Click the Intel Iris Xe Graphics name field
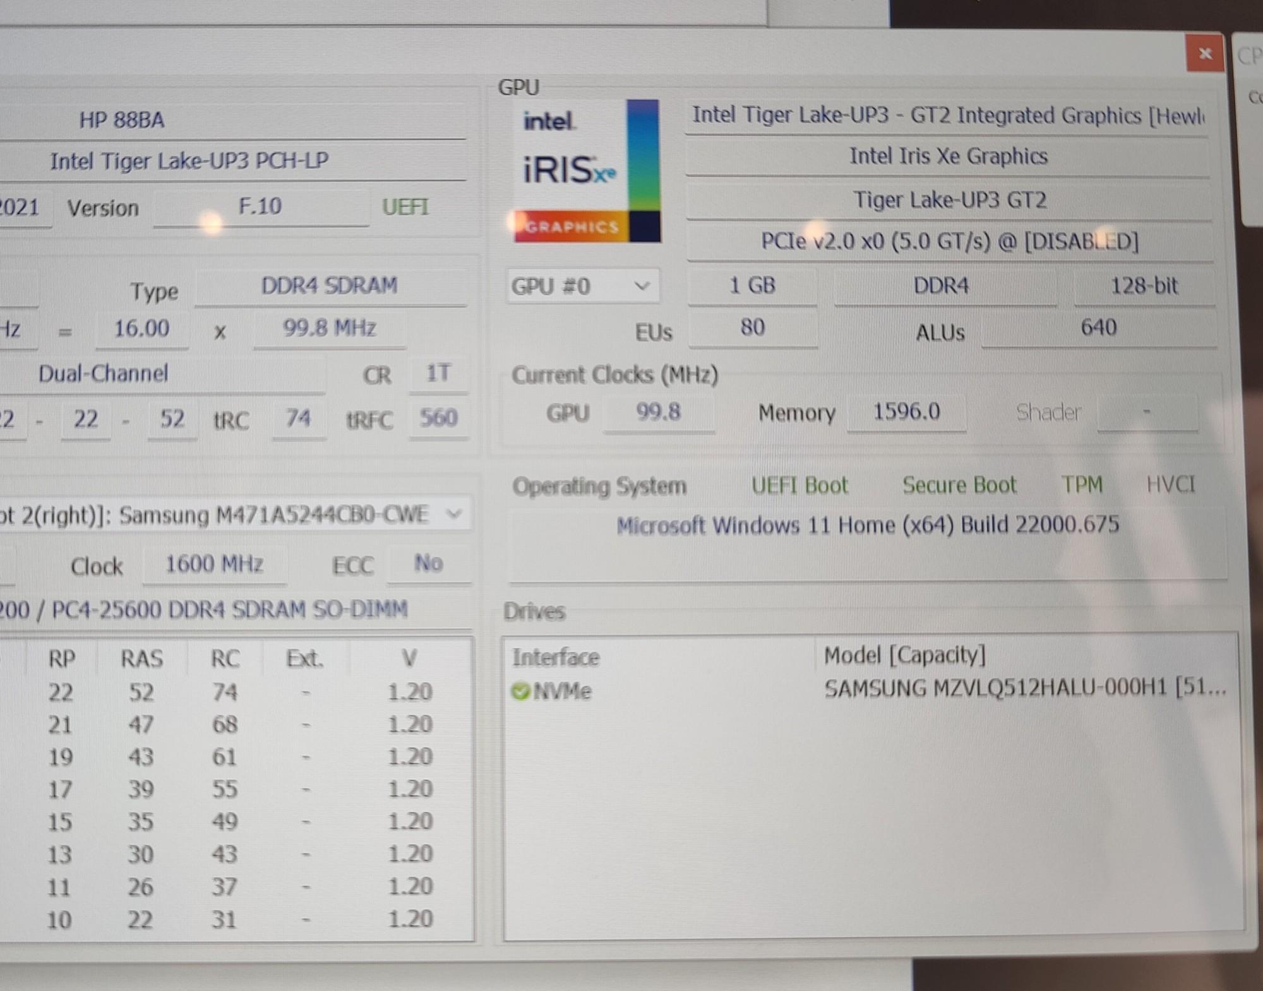The image size is (1263, 991). click(947, 157)
